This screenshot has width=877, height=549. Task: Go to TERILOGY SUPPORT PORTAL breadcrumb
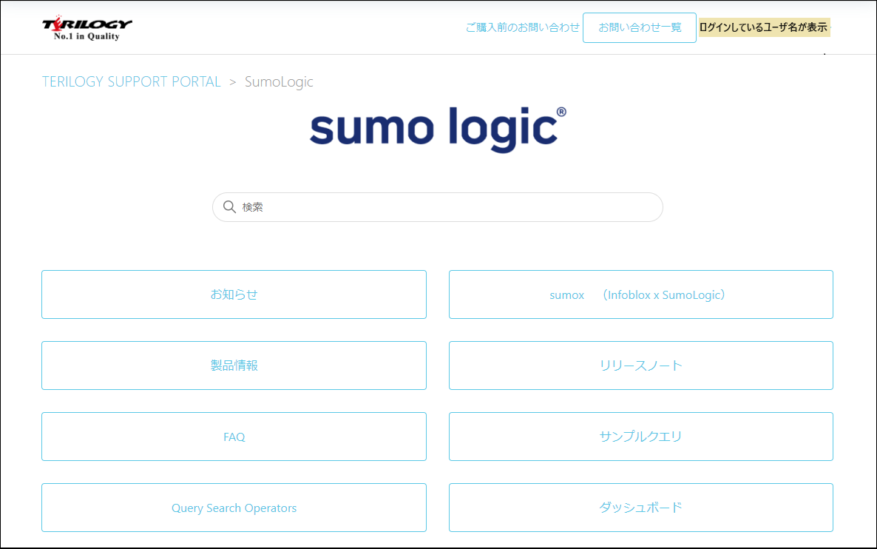pos(132,81)
